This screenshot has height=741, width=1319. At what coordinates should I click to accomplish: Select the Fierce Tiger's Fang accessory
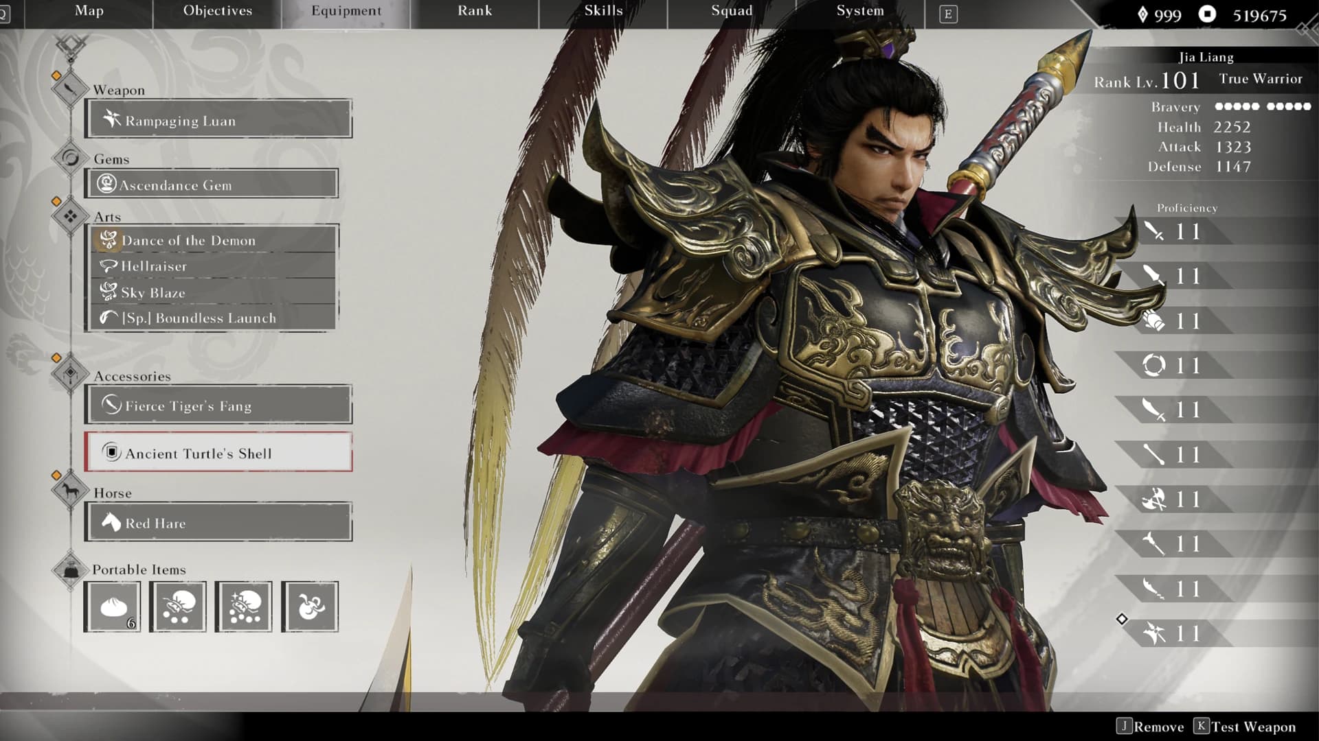(218, 405)
